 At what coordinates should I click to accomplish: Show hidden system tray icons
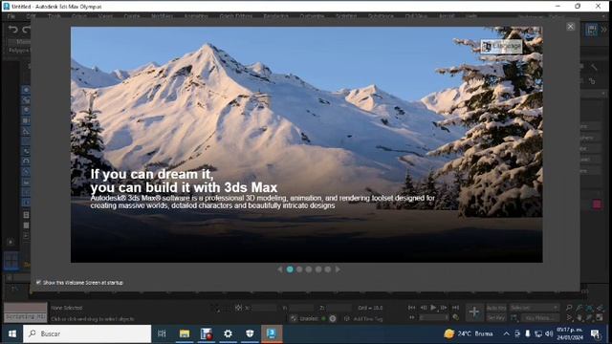click(x=506, y=333)
